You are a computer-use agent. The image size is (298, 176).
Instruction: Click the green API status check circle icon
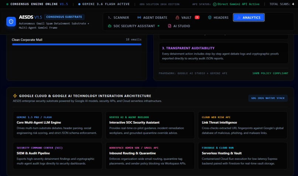215,4
